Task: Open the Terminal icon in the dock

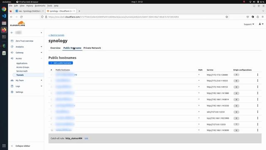Action: pos(4,37)
